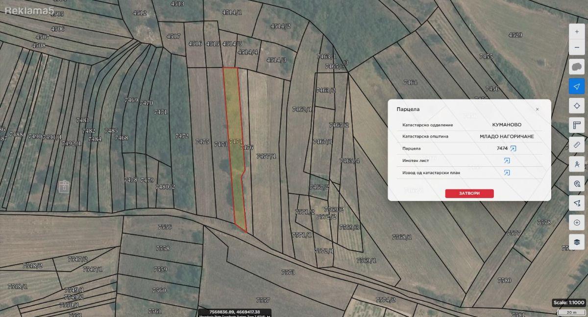Image resolution: width=588 pixels, height=317 pixels.
Task: Click parcel label 7467/1 on the map
Action: [322, 141]
